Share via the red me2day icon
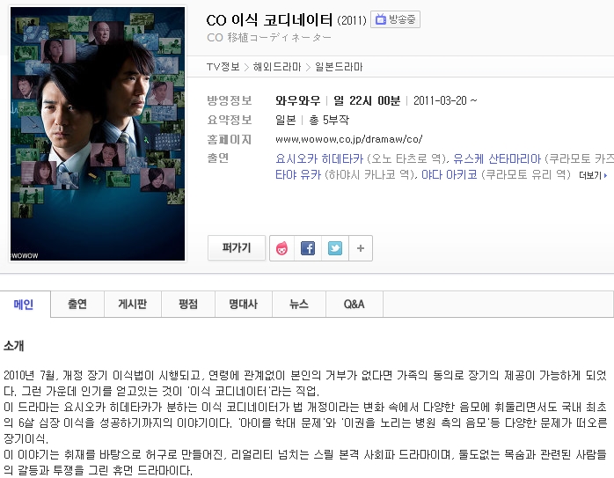The height and width of the screenshot is (478, 614). 282,248
